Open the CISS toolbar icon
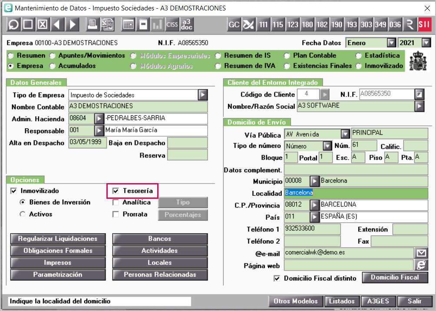 click(x=172, y=24)
